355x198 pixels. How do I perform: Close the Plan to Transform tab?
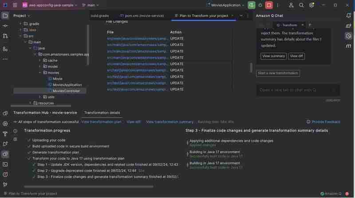click(233, 15)
